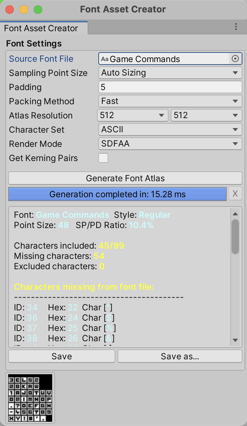Screen dimensions: 247x426
Task: Change the Atlas Resolution height dropdown
Action: [206, 116]
